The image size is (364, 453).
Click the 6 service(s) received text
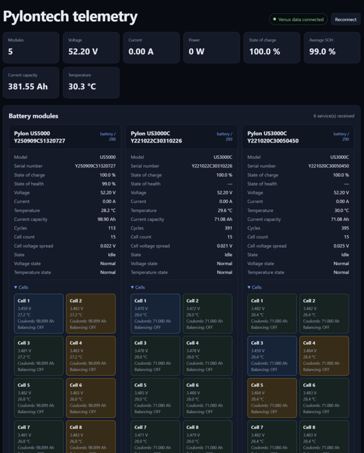point(334,116)
